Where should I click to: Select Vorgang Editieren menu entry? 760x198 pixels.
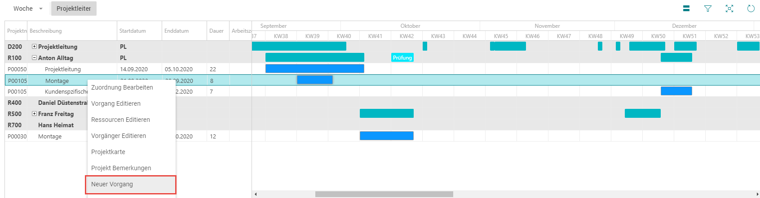tap(116, 103)
